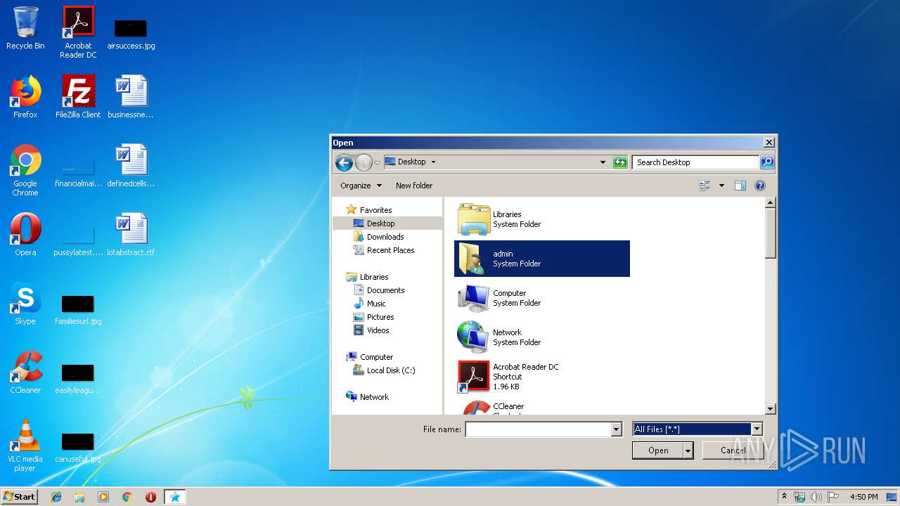Click the file list scroll down arrow
Viewport: 900px width, 506px height.
[770, 408]
